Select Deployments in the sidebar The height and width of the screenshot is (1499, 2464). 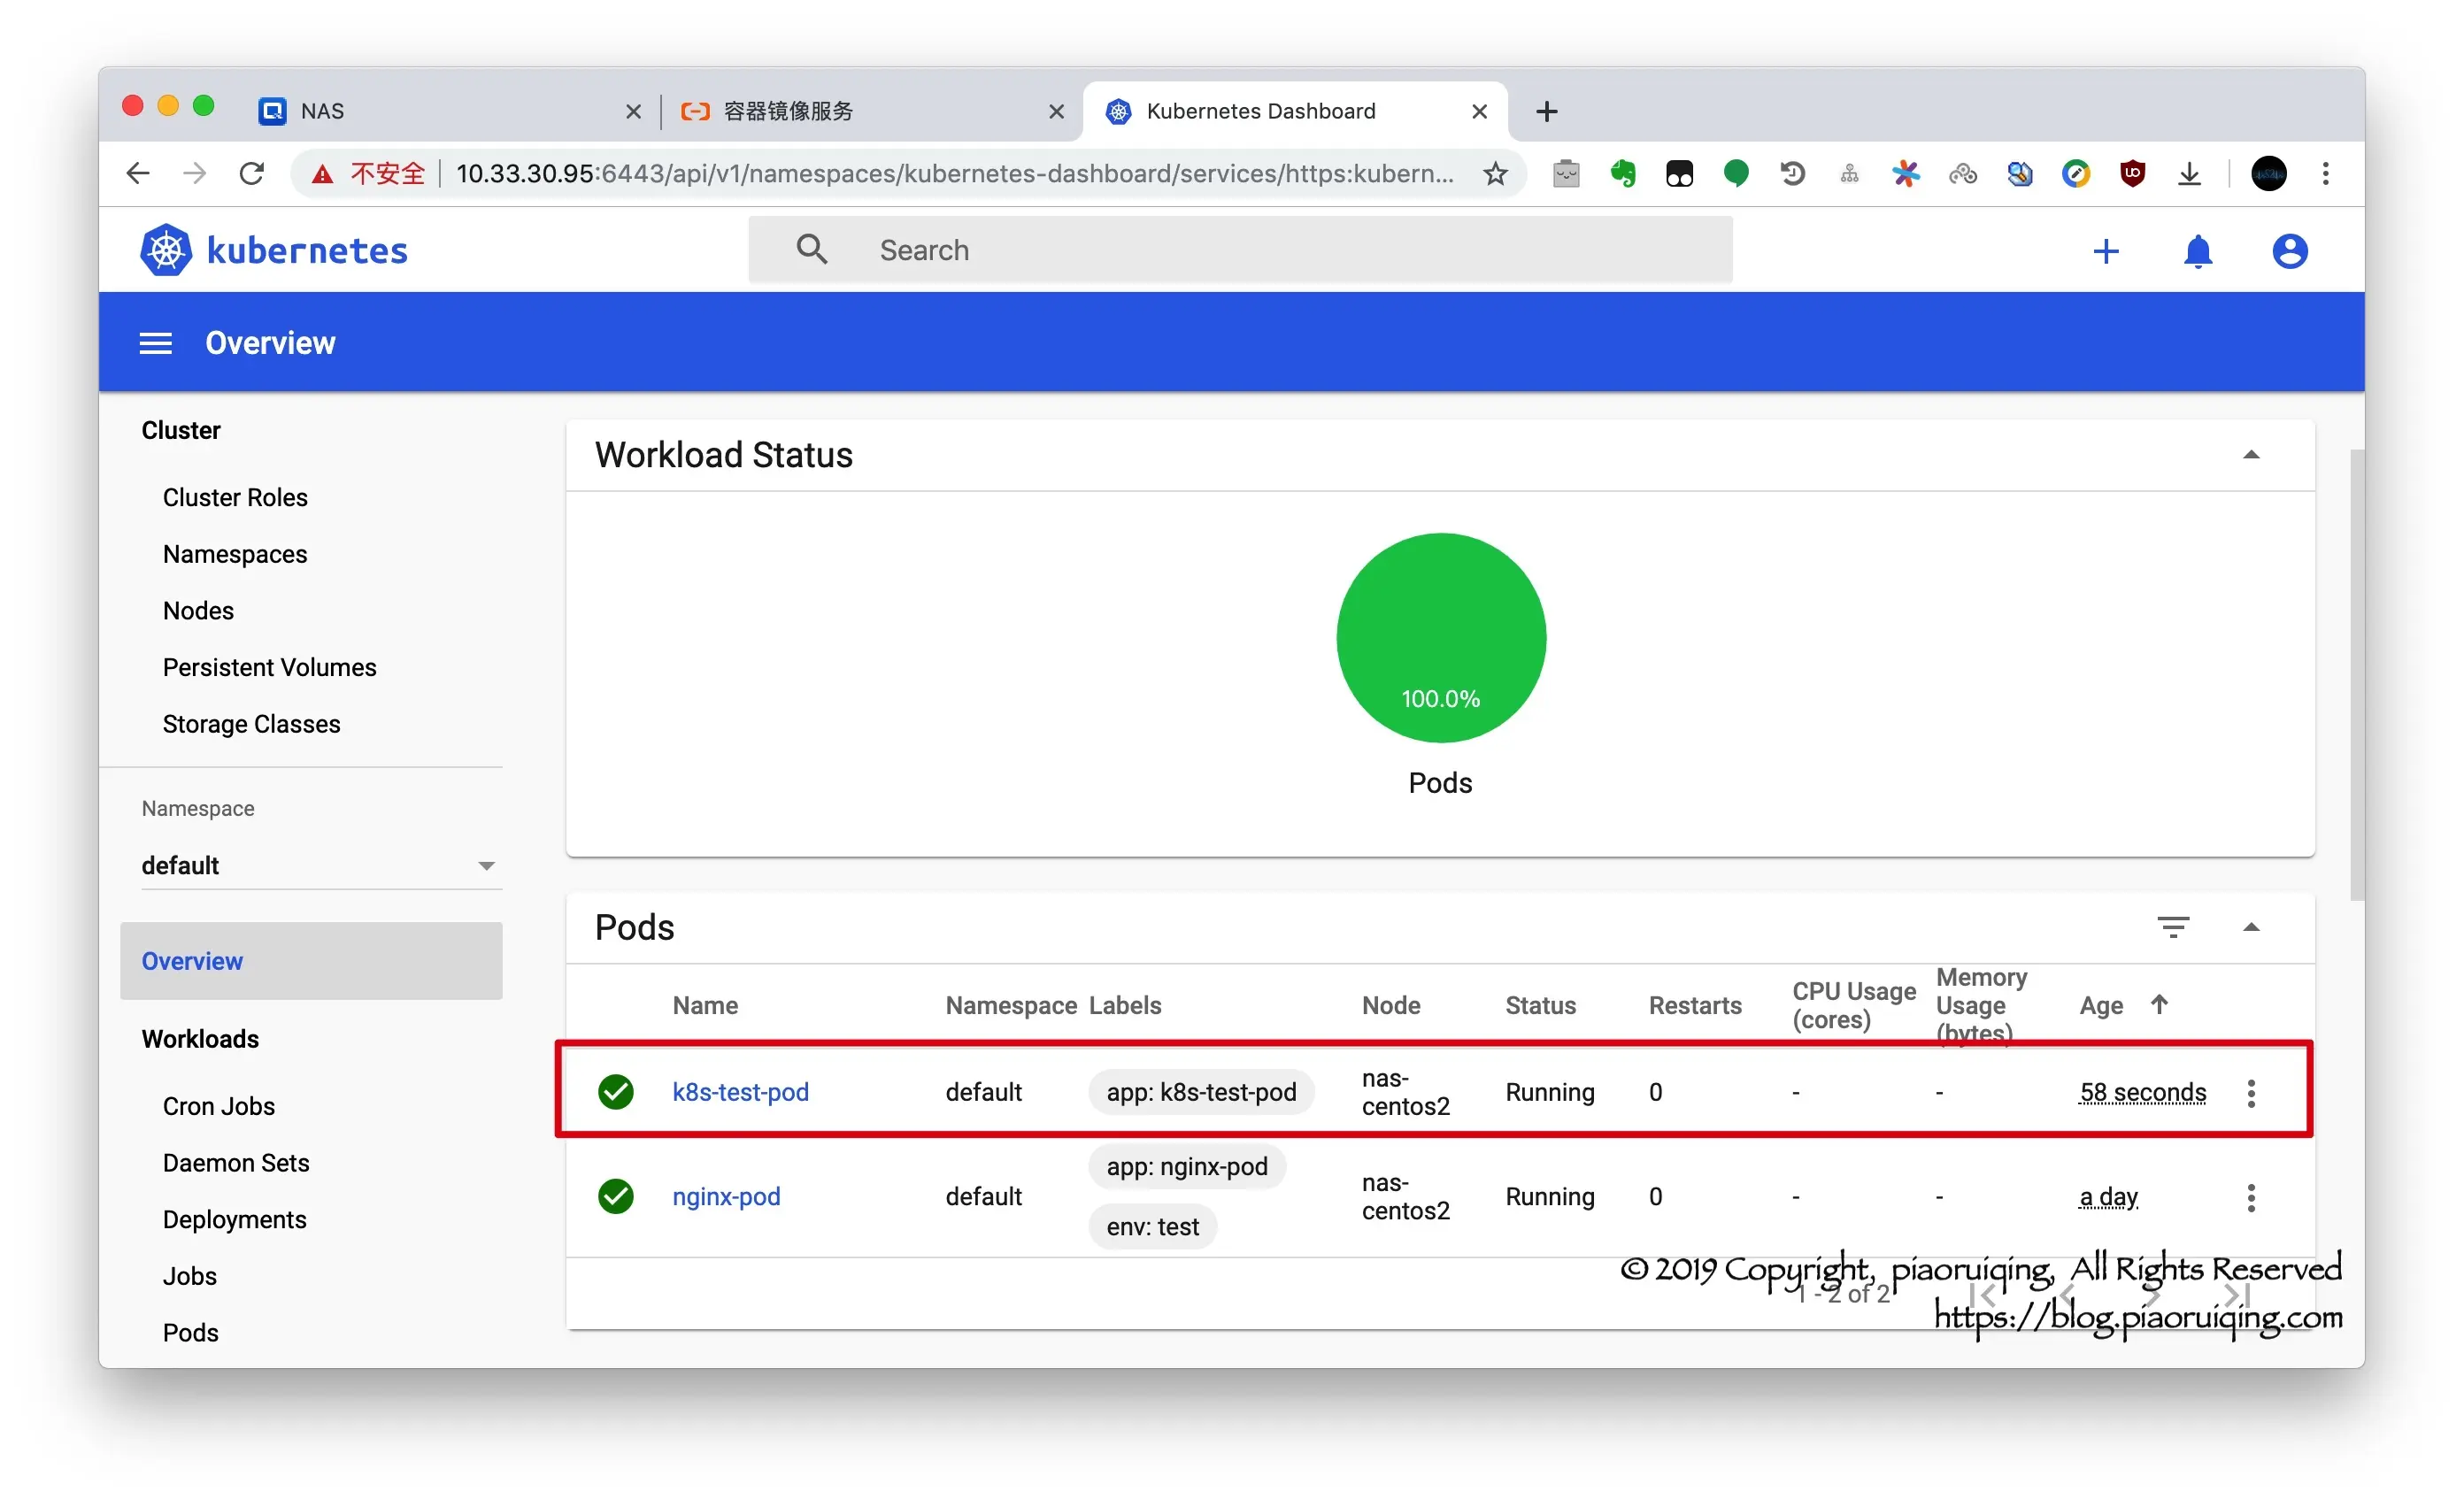pos(234,1219)
